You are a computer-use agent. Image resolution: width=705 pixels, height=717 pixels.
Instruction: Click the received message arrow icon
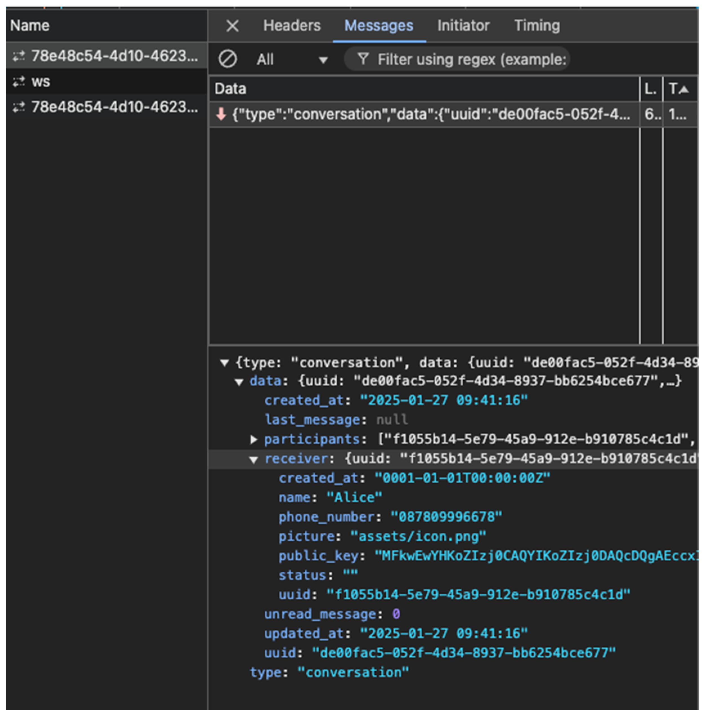(221, 114)
